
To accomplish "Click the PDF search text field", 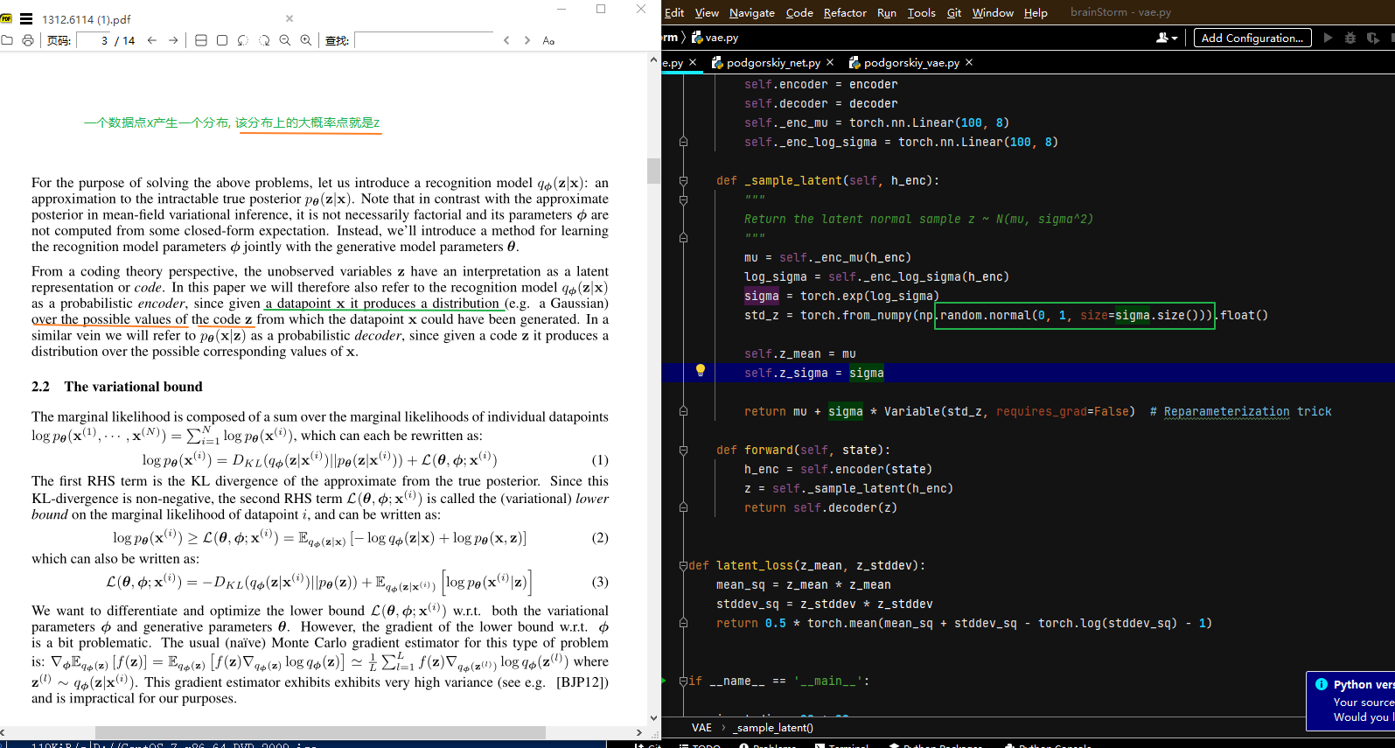I will [424, 40].
